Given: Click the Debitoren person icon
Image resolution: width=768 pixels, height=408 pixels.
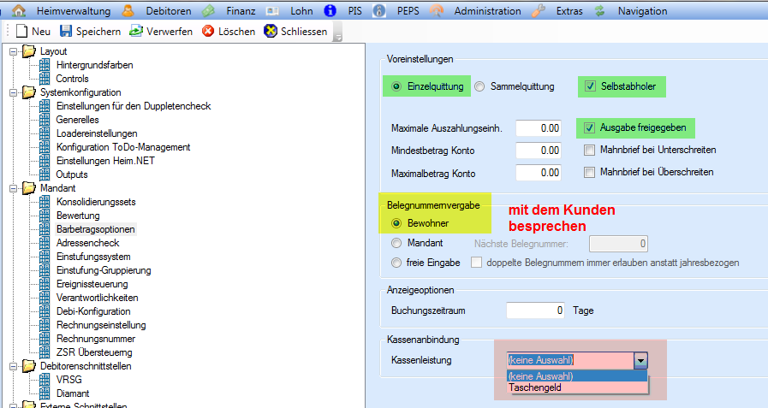Looking at the screenshot, I should coord(128,10).
